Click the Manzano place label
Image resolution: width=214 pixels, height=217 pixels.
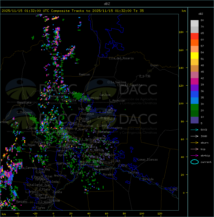coord(22,202)
